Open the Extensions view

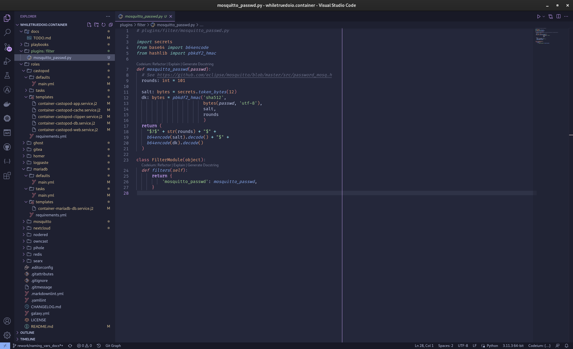coord(7,176)
